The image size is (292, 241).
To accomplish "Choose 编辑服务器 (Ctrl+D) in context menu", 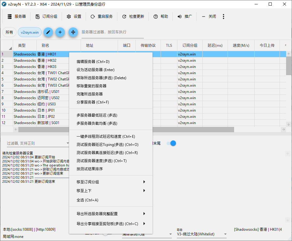I will [111, 61].
